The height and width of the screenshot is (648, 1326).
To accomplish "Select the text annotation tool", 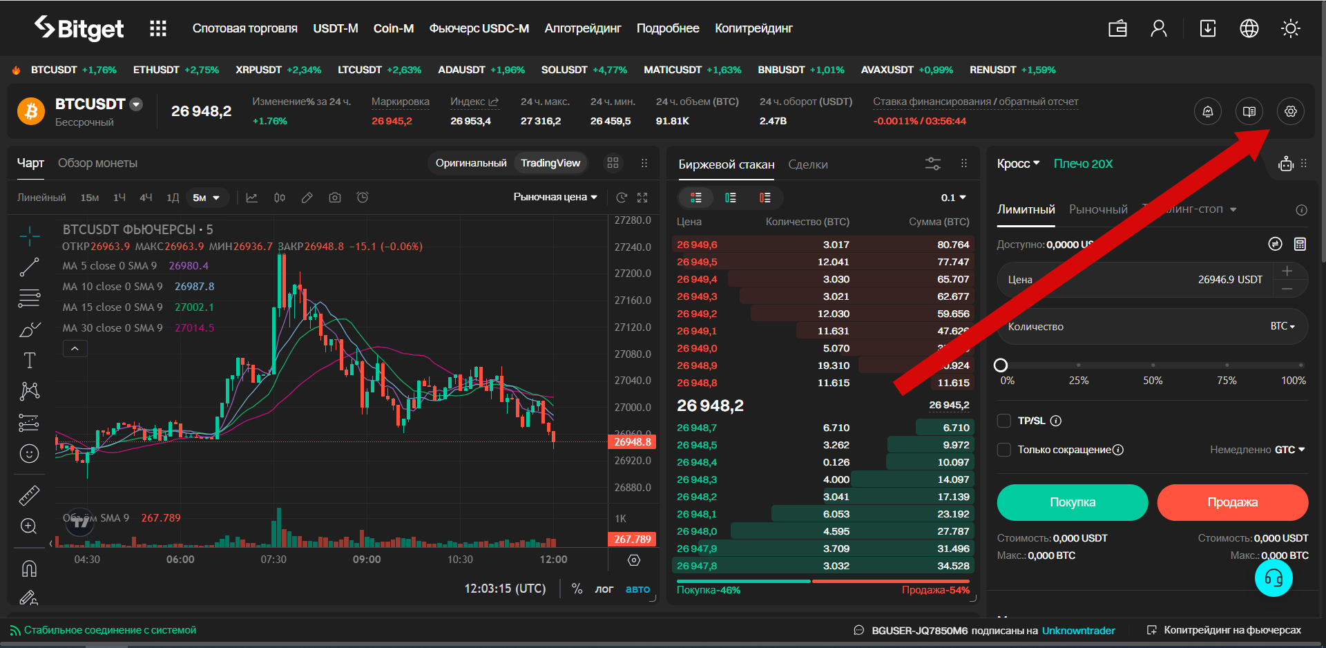I will [29, 360].
